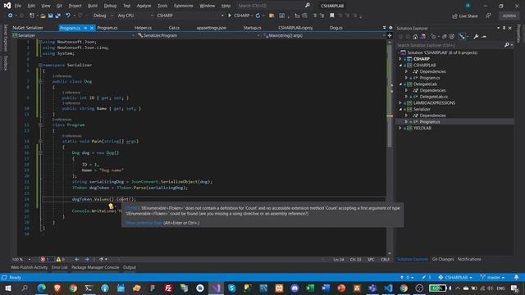Collapse the DelegateLab project node
Viewport: 525px width, 295px height.
point(400,84)
